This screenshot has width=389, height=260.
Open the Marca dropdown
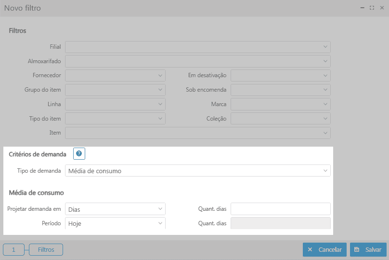coord(280,104)
